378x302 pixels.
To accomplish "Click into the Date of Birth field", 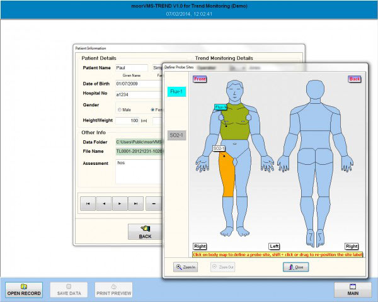I will point(135,83).
